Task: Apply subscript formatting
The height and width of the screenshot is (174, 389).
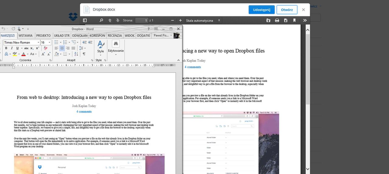Action: pyautogui.click(x=32, y=48)
